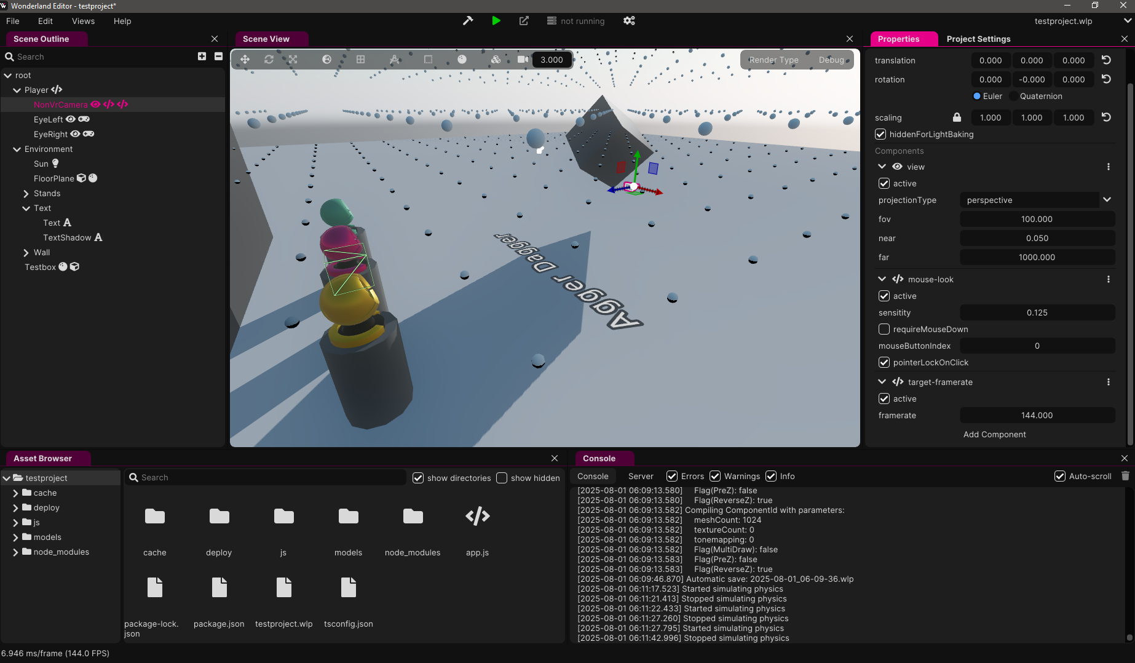Collapse the Environment node in outline
Screen dimensions: 1135x663
[17, 149]
